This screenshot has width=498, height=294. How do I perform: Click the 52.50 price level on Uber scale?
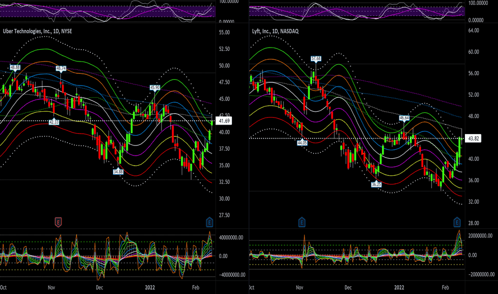tap(224, 49)
